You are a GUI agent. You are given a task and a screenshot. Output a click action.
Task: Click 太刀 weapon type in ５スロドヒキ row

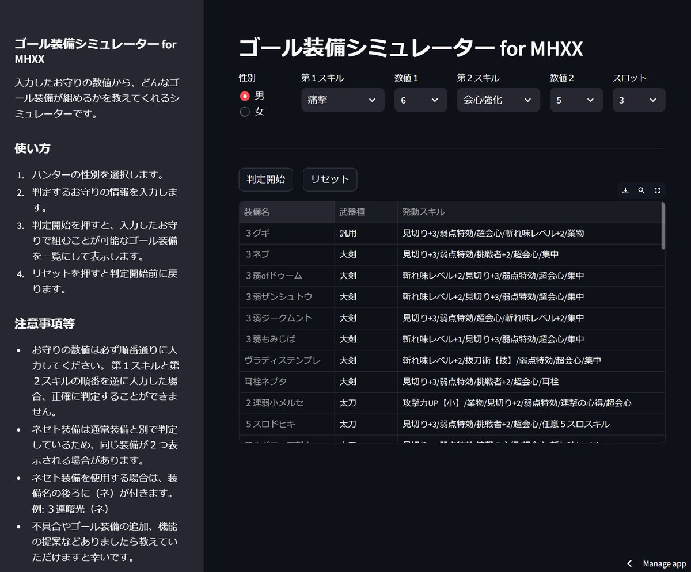(x=366, y=424)
